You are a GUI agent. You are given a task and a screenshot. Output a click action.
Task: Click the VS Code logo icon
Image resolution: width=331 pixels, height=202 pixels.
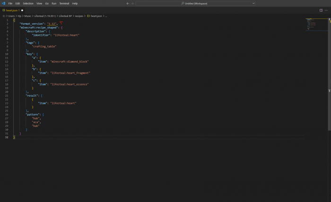[3, 3]
